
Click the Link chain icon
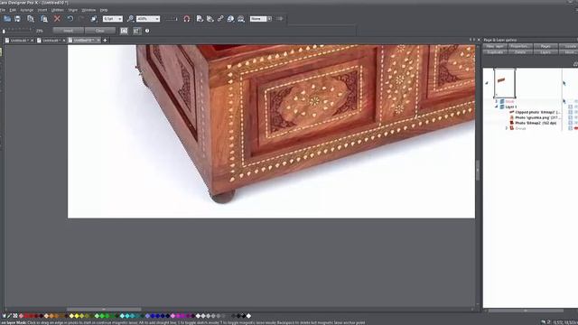(x=220, y=19)
